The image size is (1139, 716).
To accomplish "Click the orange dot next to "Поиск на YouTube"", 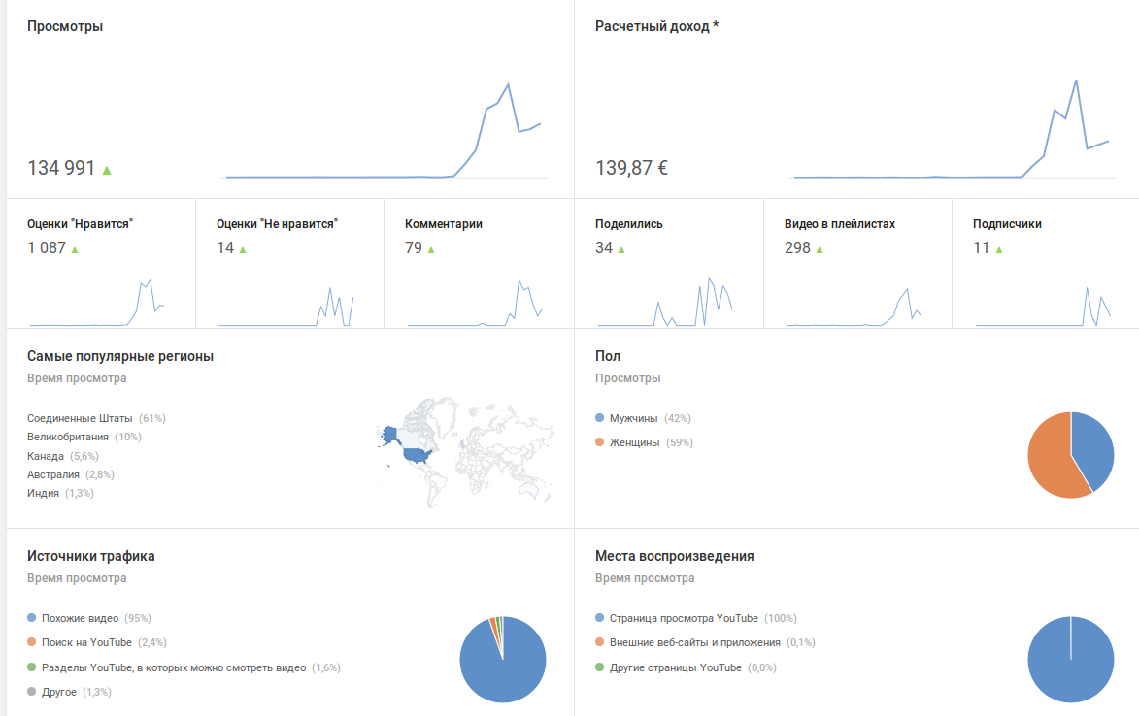I will [x=32, y=642].
